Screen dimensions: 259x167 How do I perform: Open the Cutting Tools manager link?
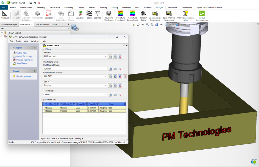pos(22,53)
